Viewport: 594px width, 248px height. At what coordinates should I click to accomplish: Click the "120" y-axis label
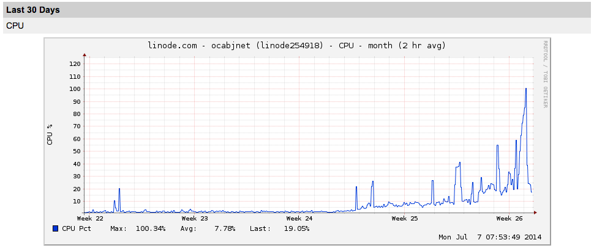point(75,64)
